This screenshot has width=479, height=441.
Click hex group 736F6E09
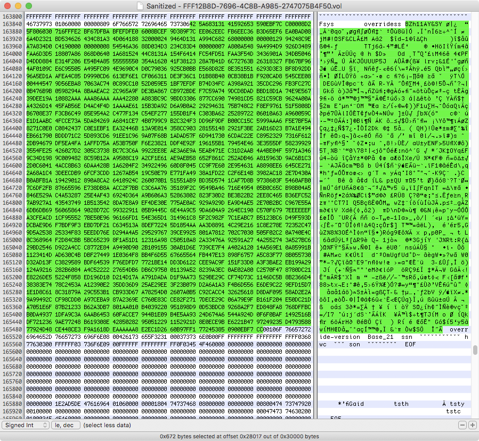click(x=96, y=344)
